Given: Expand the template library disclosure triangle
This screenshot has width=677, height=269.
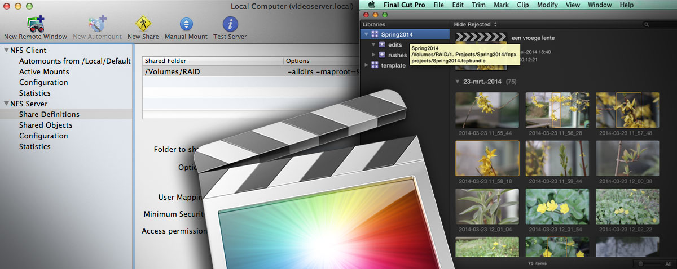Looking at the screenshot, I should coord(367,65).
